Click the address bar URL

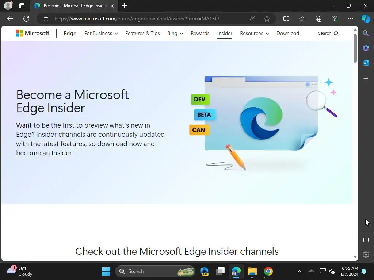click(137, 19)
